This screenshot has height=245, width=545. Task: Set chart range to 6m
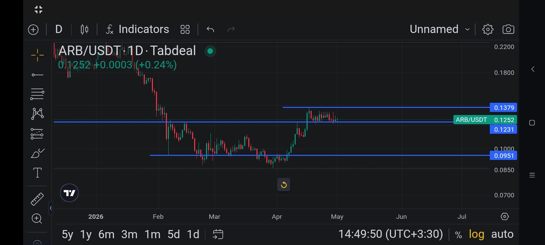(x=106, y=234)
